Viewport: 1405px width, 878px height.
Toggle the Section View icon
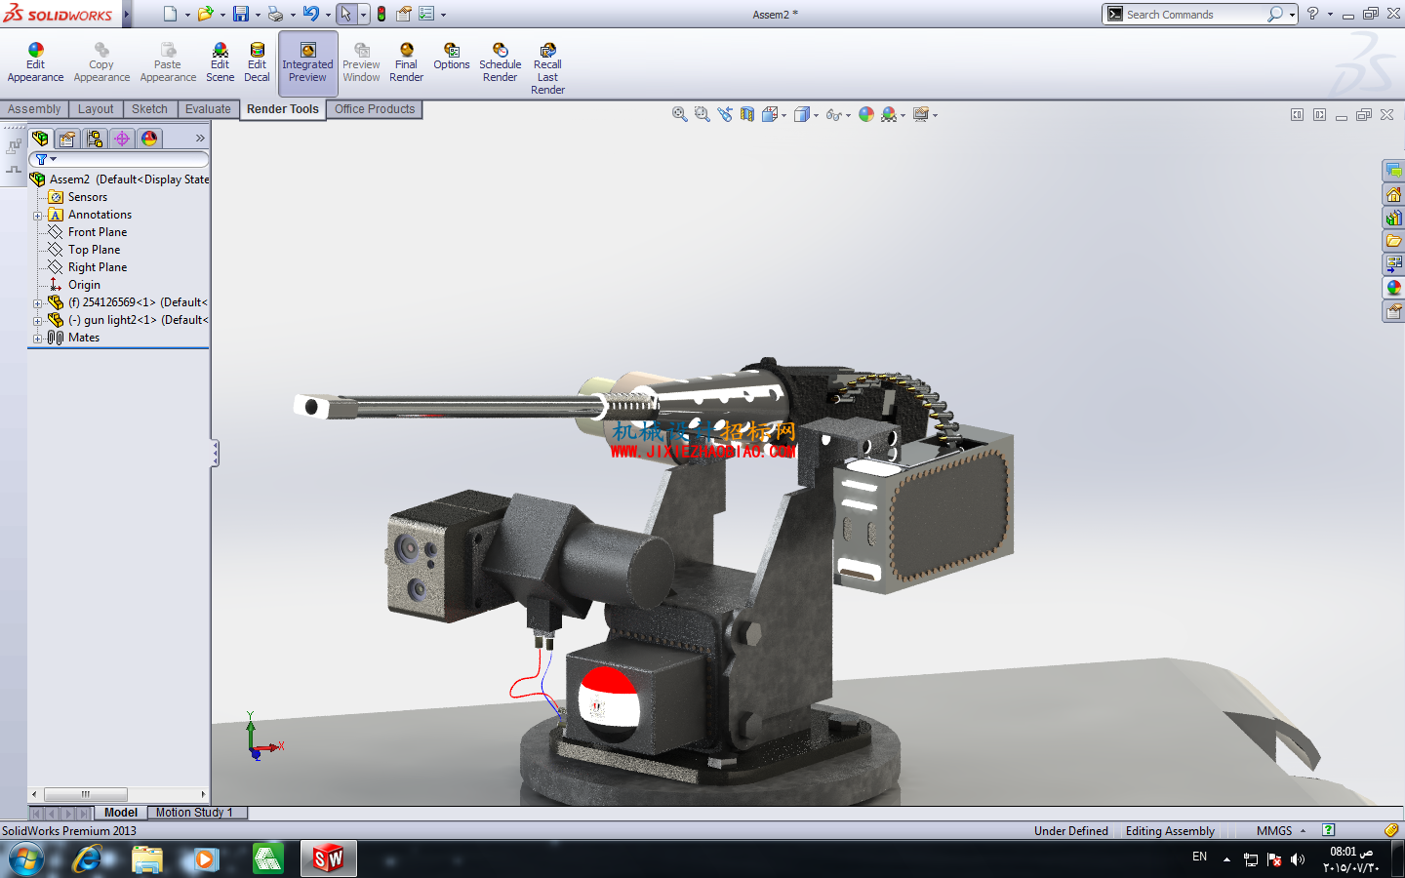[x=746, y=114]
